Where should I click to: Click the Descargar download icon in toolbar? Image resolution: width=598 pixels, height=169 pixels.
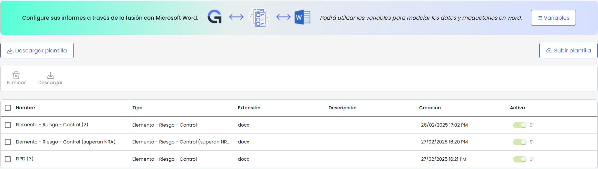(50, 75)
